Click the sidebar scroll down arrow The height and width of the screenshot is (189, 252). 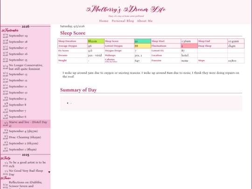[x=49, y=172]
